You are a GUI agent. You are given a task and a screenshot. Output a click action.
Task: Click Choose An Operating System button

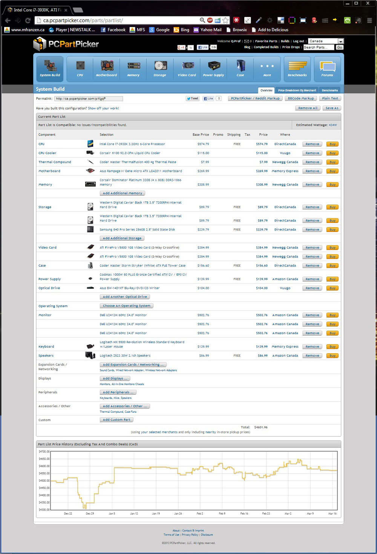[126, 306]
